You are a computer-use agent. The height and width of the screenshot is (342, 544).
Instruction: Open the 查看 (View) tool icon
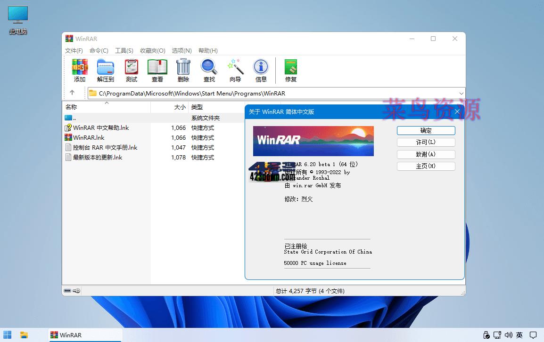click(157, 70)
